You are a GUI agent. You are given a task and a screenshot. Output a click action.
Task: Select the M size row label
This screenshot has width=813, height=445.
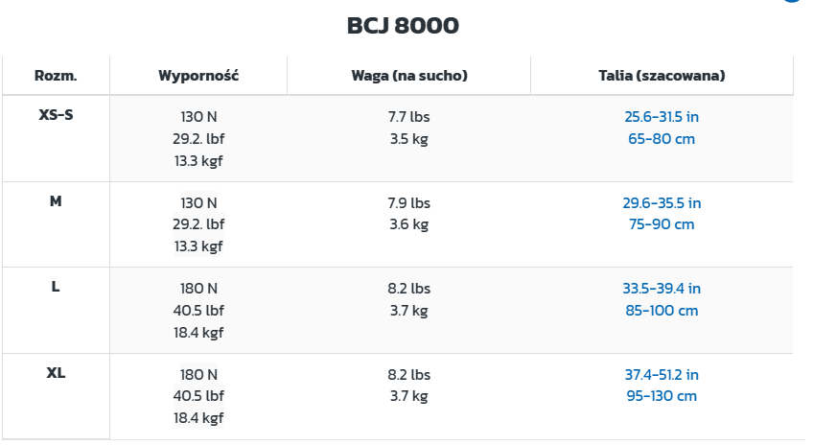(56, 201)
